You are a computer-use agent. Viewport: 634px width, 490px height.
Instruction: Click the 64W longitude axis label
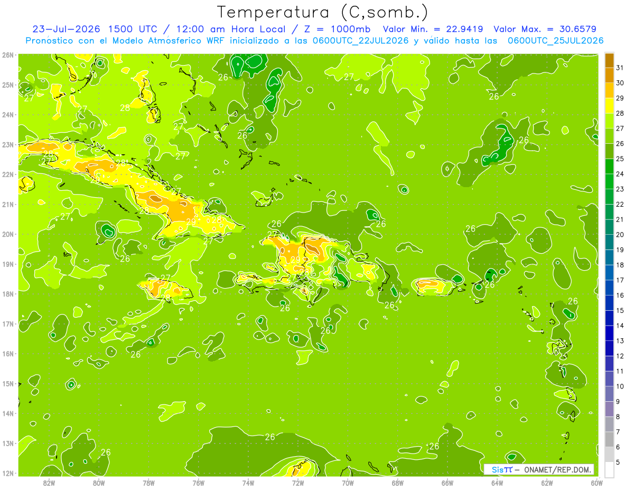pyautogui.click(x=497, y=483)
